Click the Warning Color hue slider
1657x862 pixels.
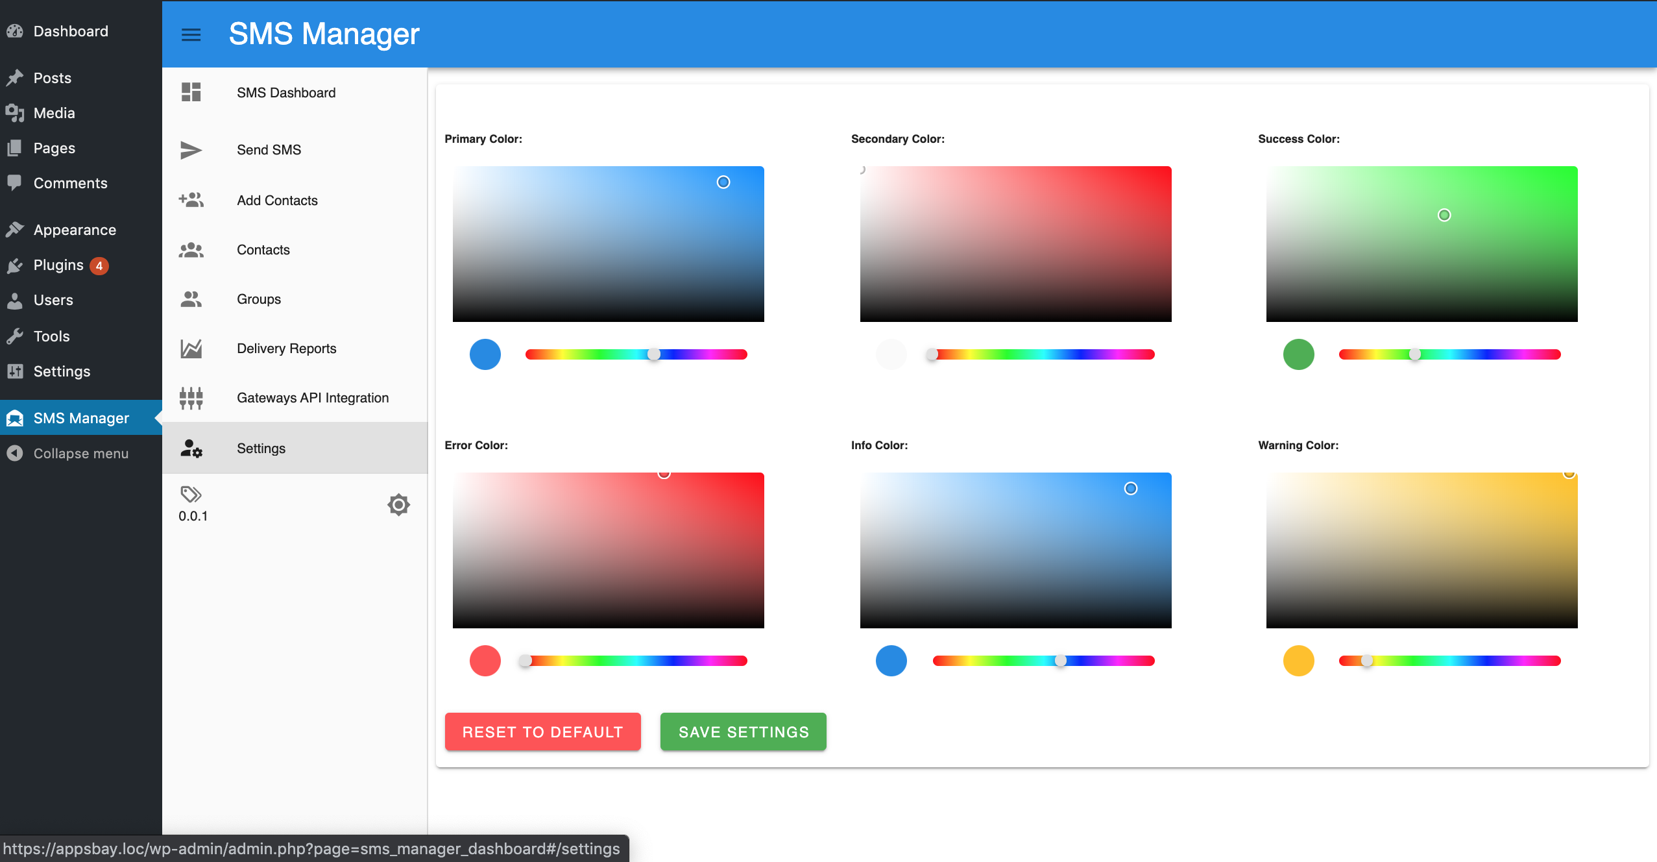point(1449,661)
